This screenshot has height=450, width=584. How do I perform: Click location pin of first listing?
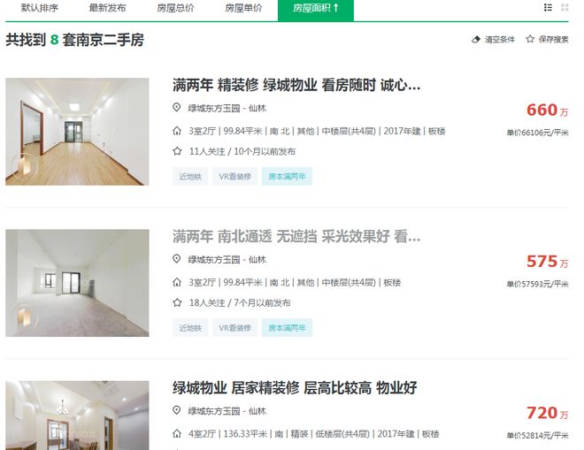177,108
